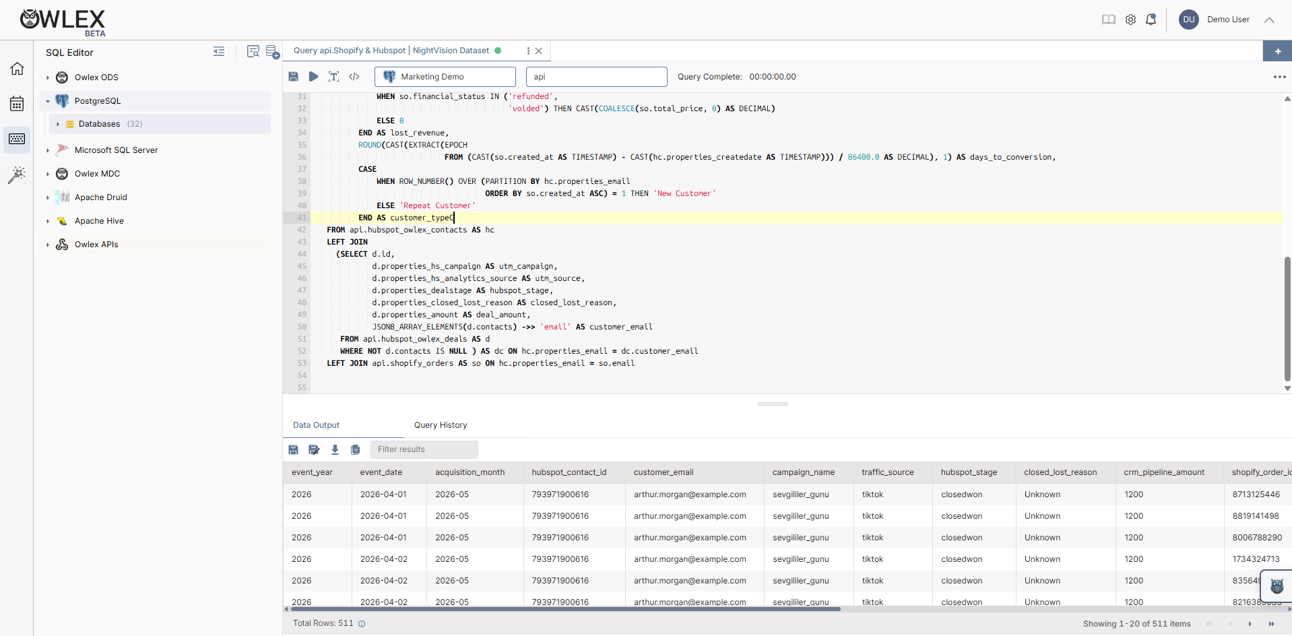The image size is (1292, 636).
Task: Save the current query
Action: [x=294, y=77]
